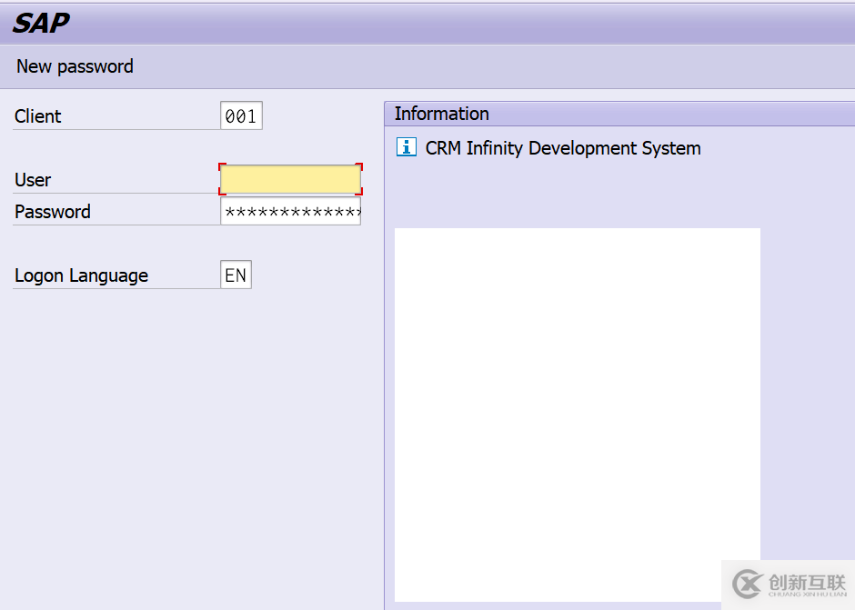Select the Logon Language field EN
Image resolution: width=855 pixels, height=610 pixels.
tap(236, 275)
